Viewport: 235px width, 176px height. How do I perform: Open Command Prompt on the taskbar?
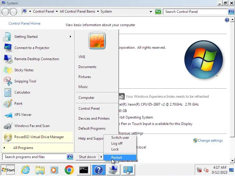pos(84,170)
